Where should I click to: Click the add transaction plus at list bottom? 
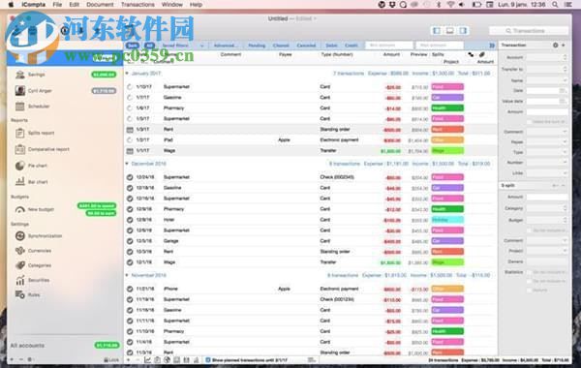click(129, 360)
